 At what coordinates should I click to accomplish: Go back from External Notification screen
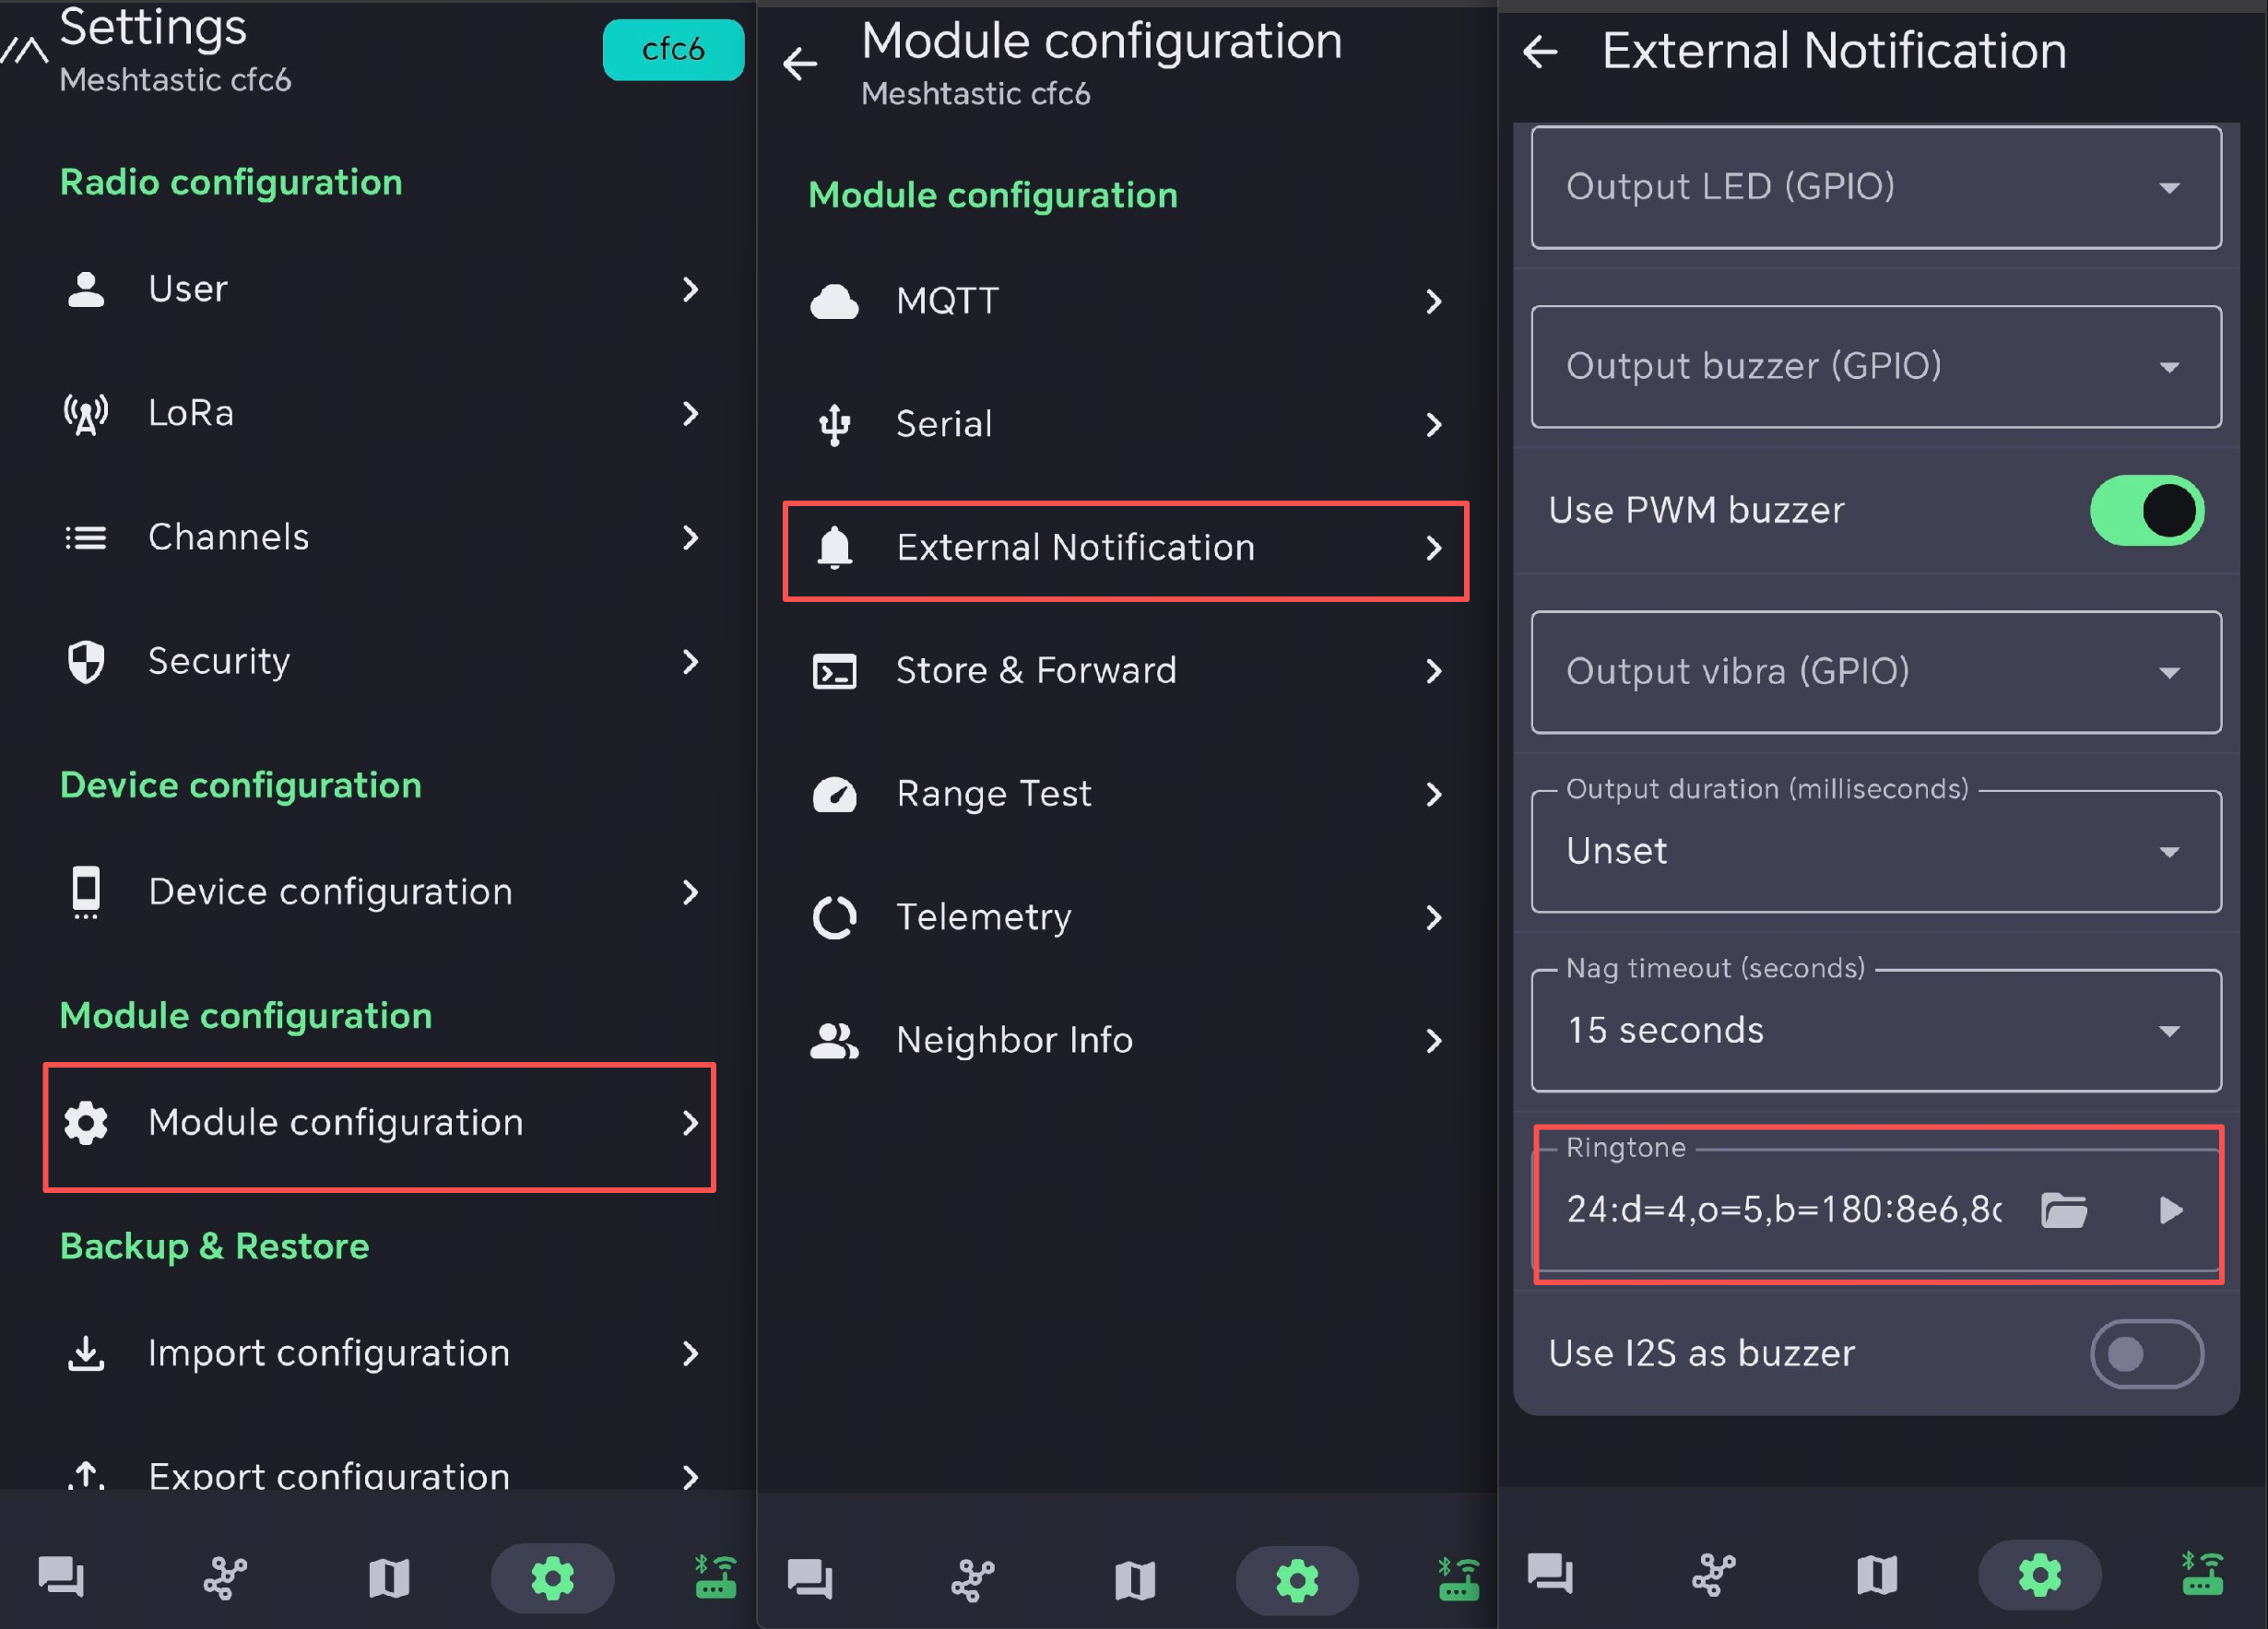click(x=1540, y=51)
